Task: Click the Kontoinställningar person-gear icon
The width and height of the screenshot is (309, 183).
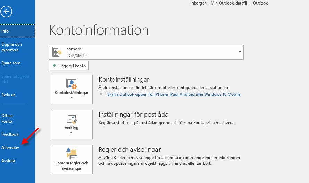Action: [x=71, y=84]
